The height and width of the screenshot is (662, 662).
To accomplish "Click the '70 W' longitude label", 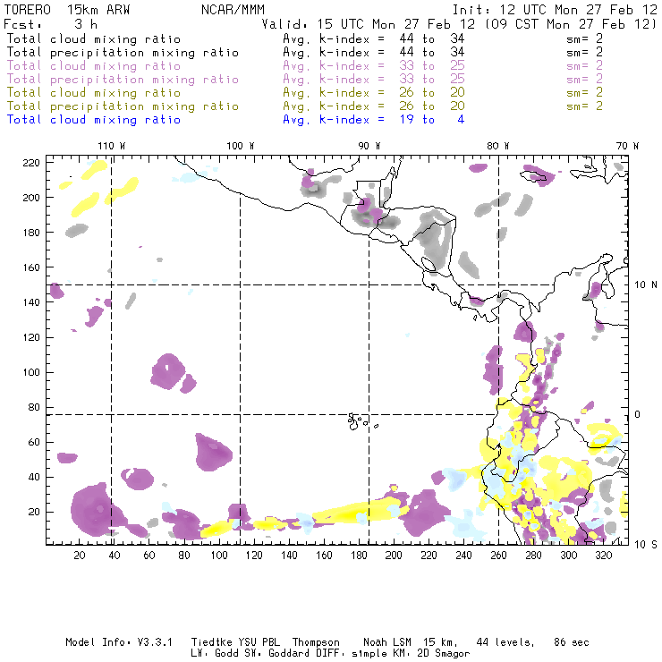I will [627, 146].
